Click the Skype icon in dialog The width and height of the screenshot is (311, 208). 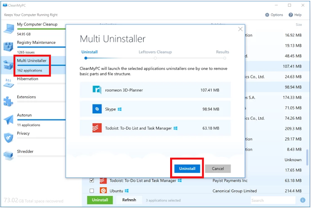coord(97,109)
